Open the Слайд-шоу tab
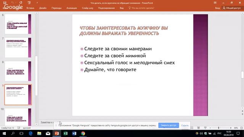244x137 pixels. pos(87,8)
